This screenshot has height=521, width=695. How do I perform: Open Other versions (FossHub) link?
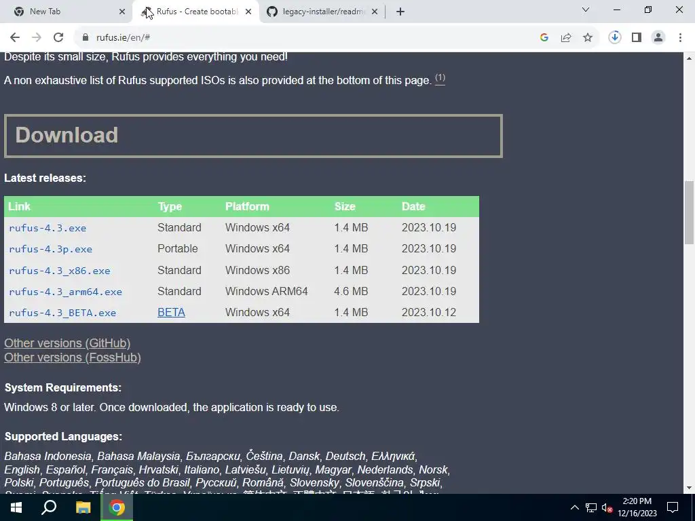[73, 358]
